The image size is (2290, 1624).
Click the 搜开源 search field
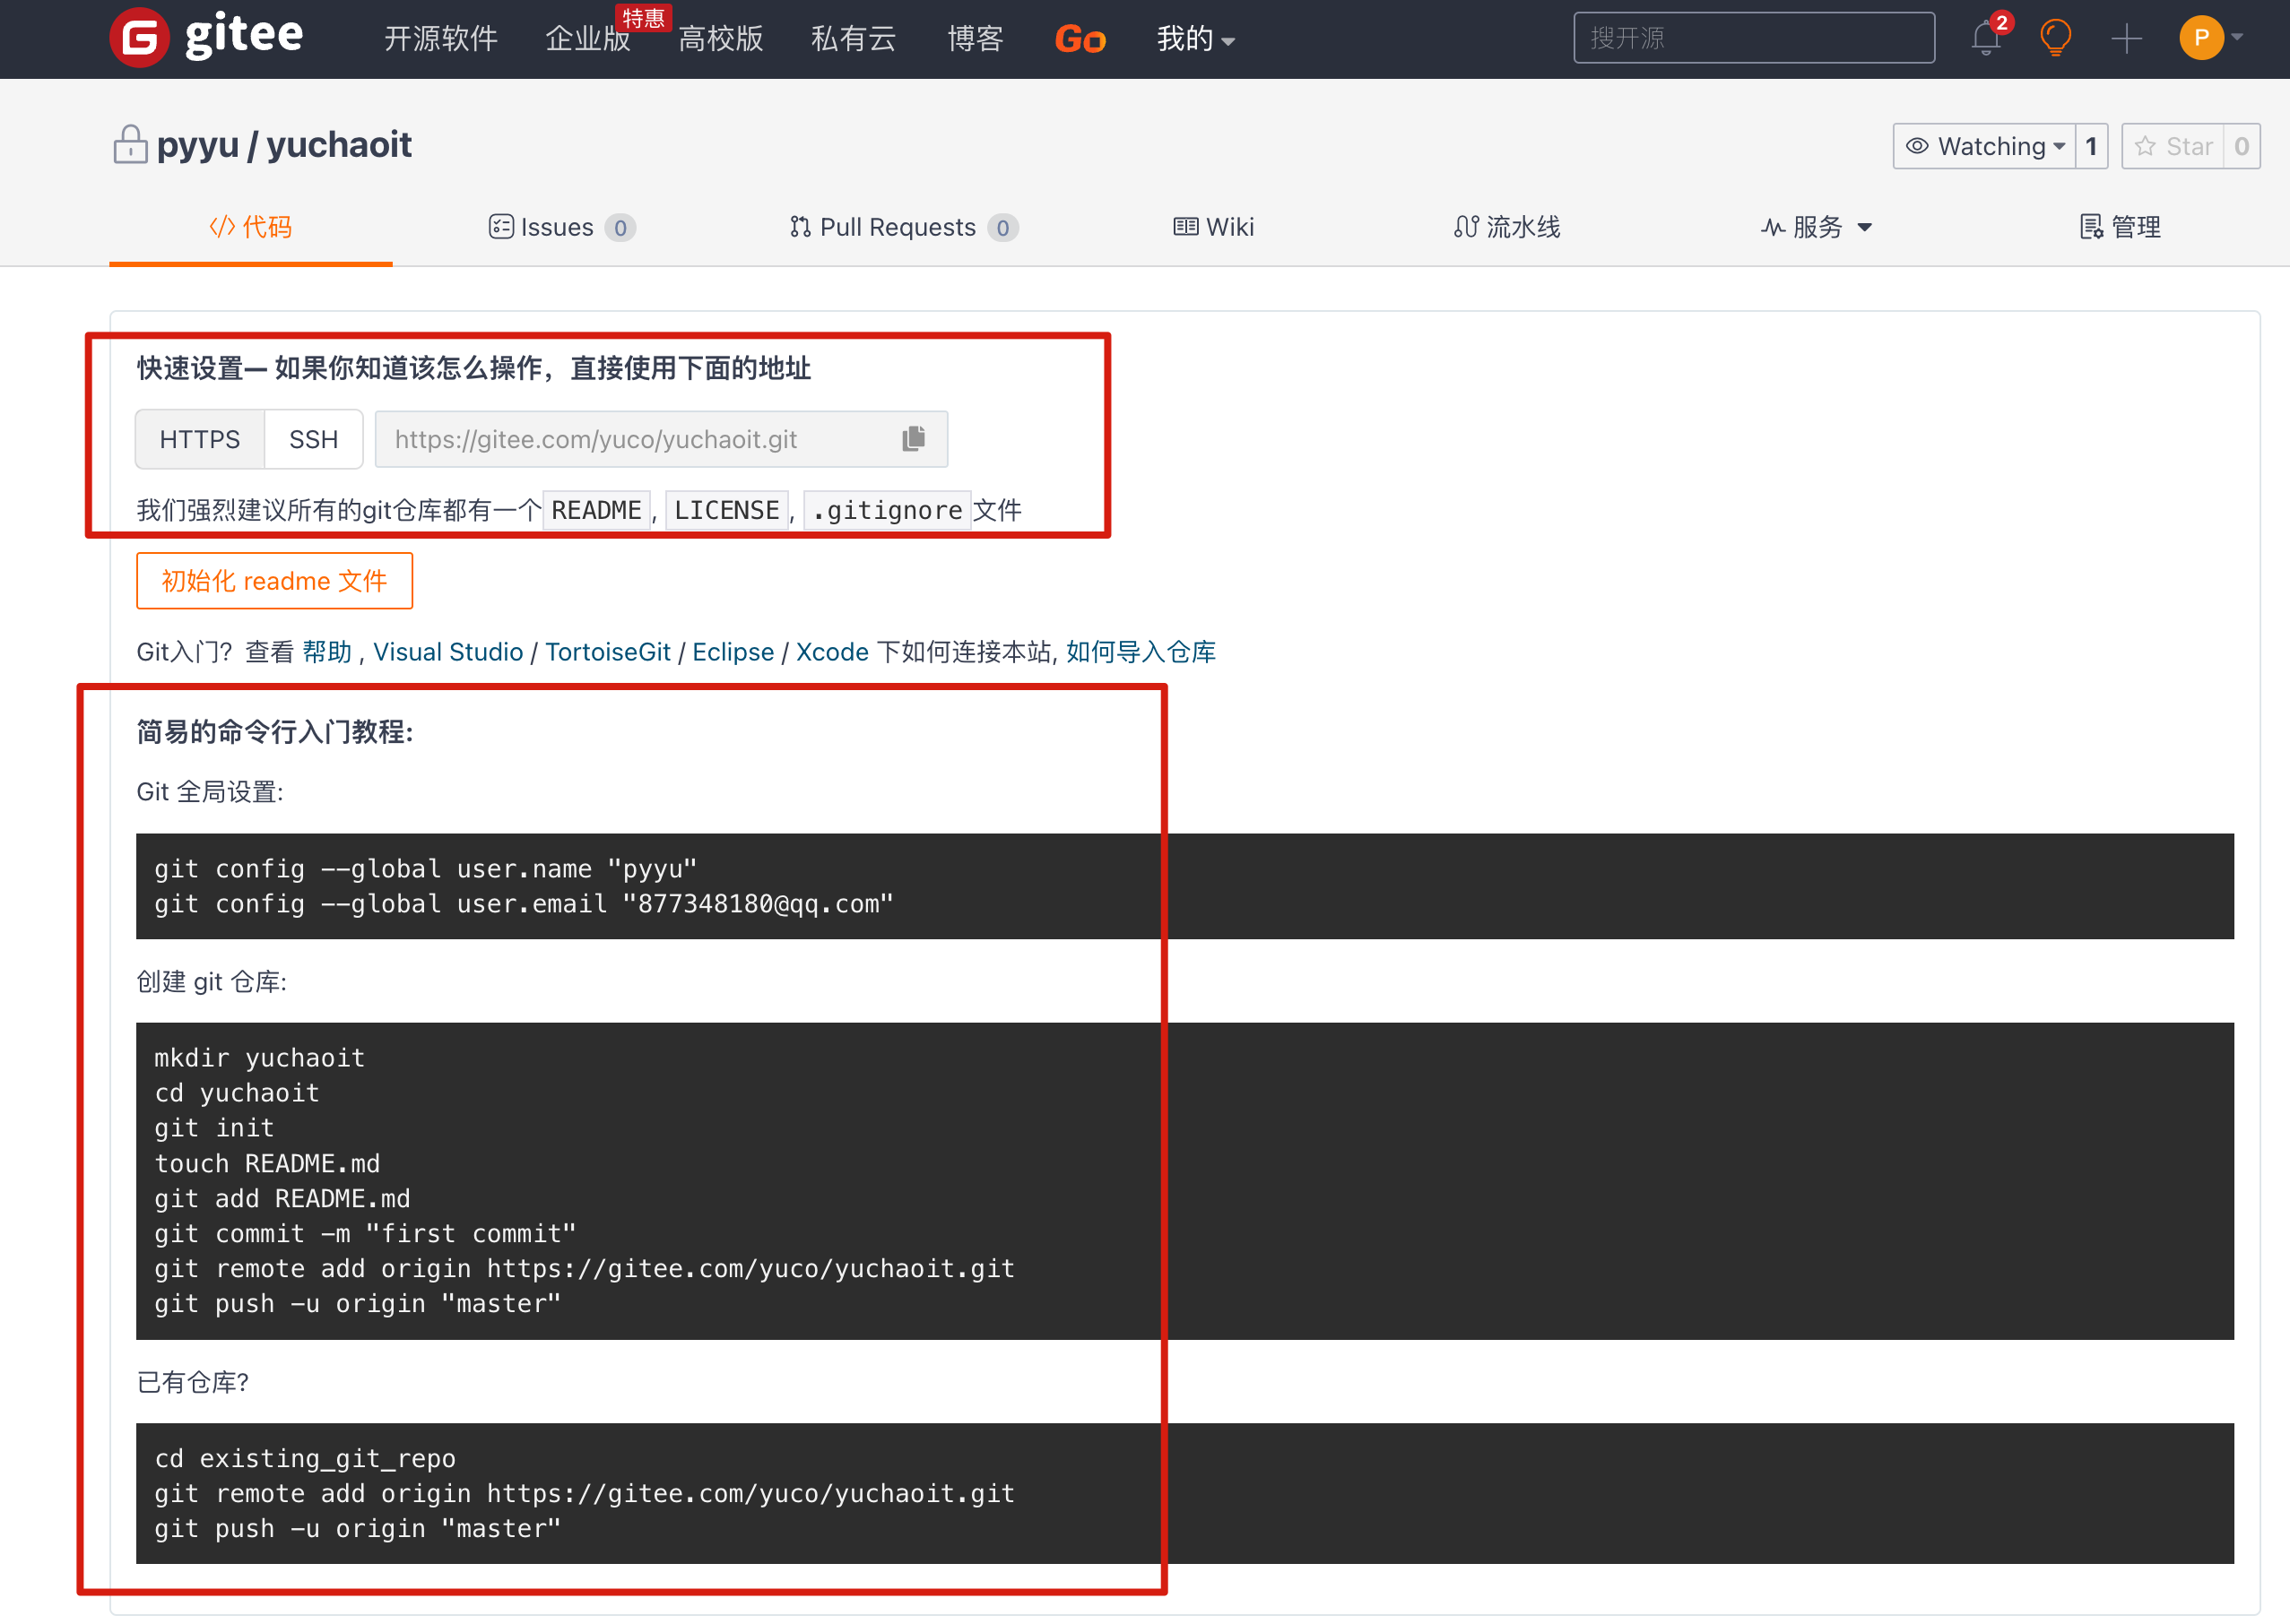click(1753, 38)
